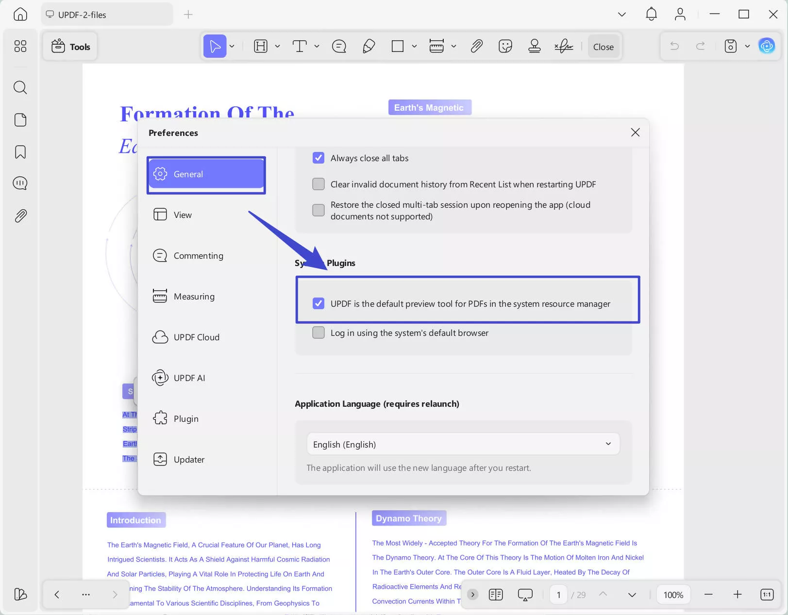Select the sticky note comment tool

tap(339, 47)
